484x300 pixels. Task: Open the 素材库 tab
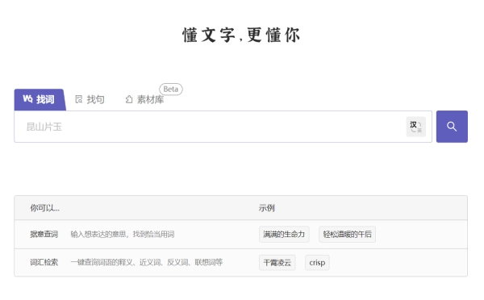144,99
